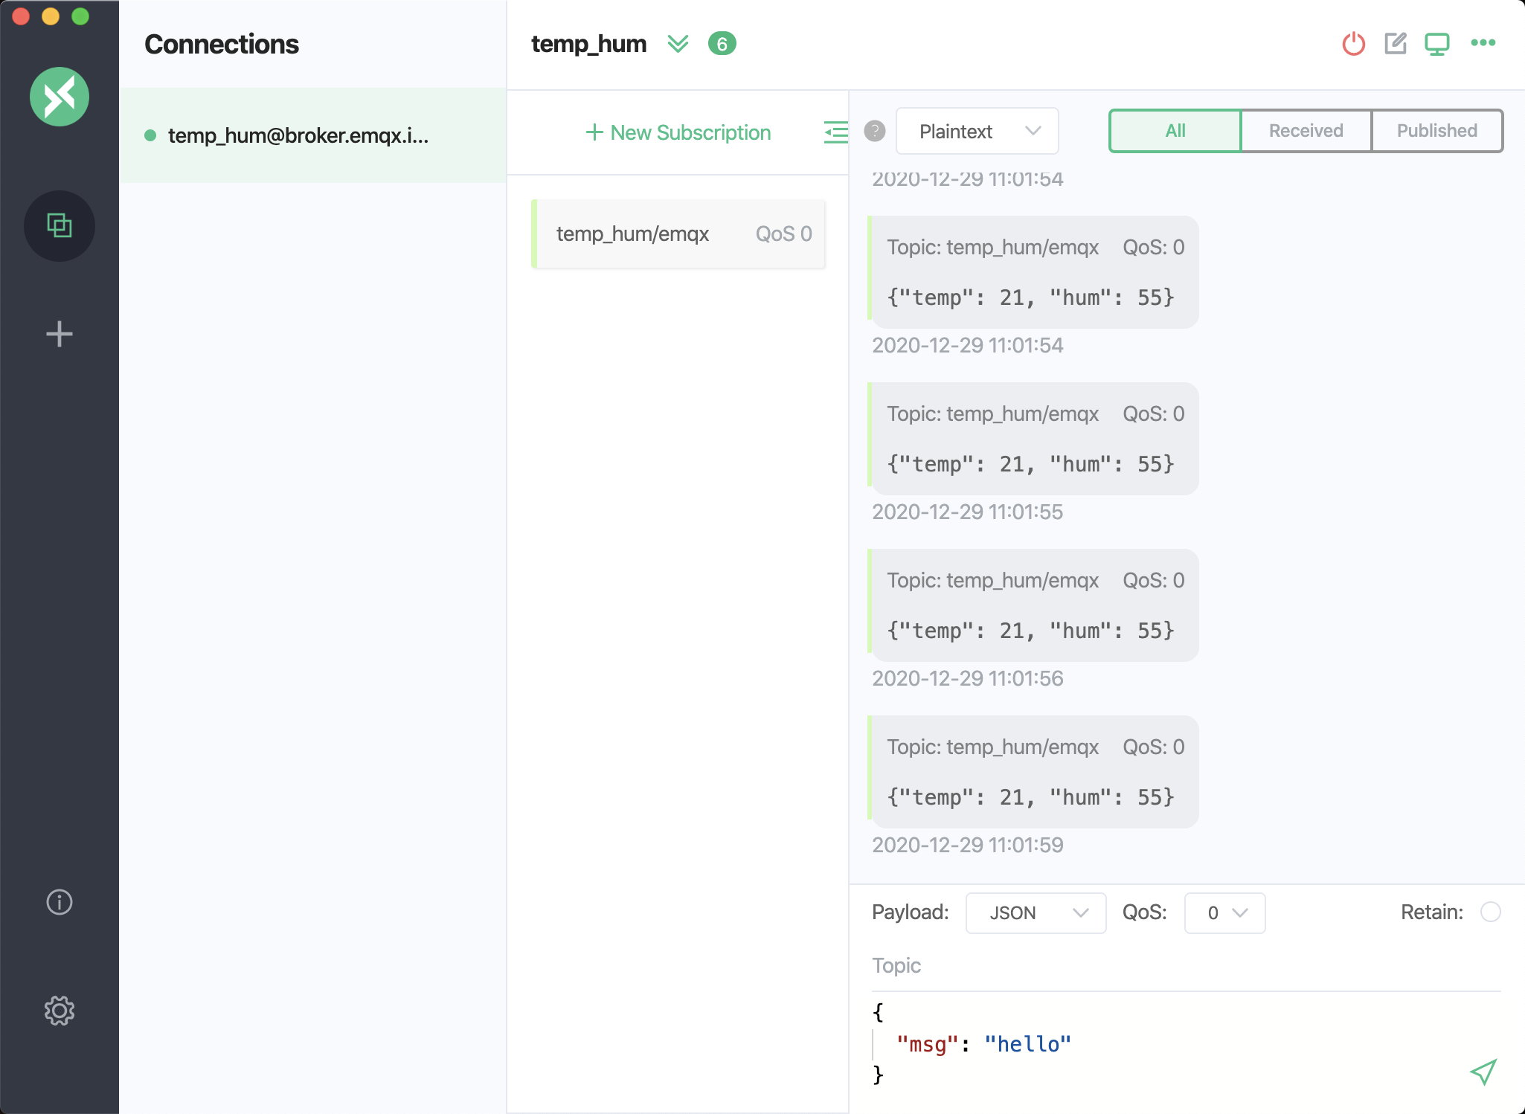This screenshot has height=1114, width=1525.
Task: Switch to the Received messages tab
Action: (1306, 131)
